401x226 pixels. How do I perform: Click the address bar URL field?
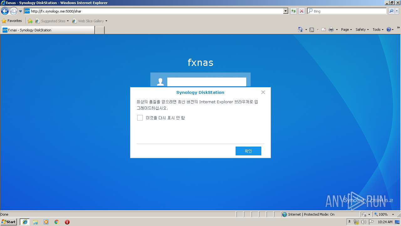154,11
